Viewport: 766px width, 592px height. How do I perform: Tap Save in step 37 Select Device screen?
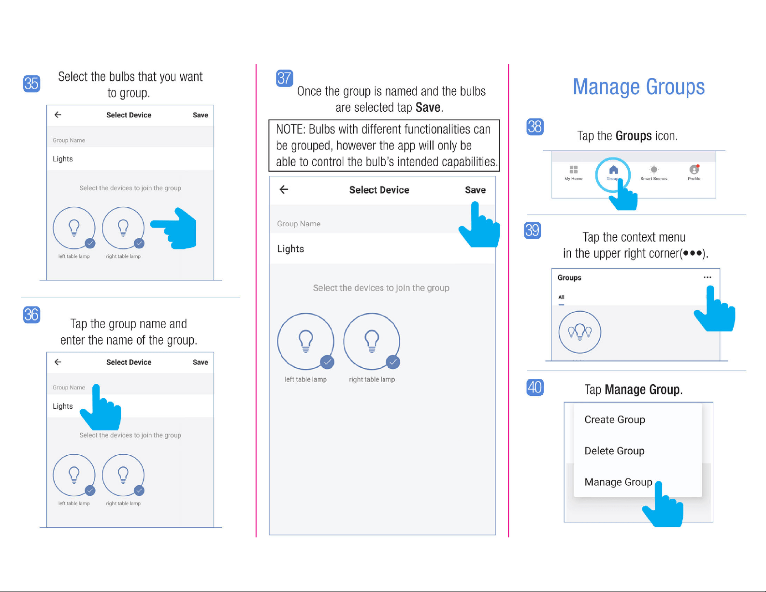point(475,190)
